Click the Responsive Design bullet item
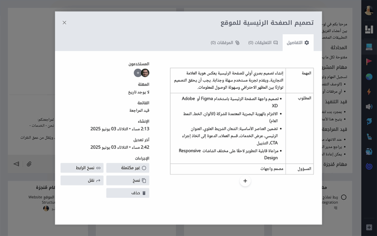The width and height of the screenshot is (377, 236). [x=230, y=154]
